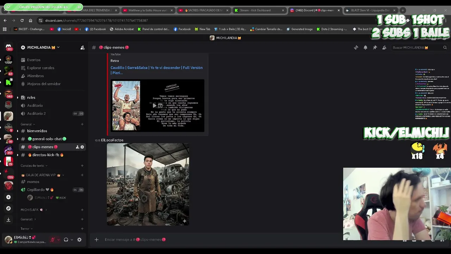Expand the Generall category

[28, 219]
